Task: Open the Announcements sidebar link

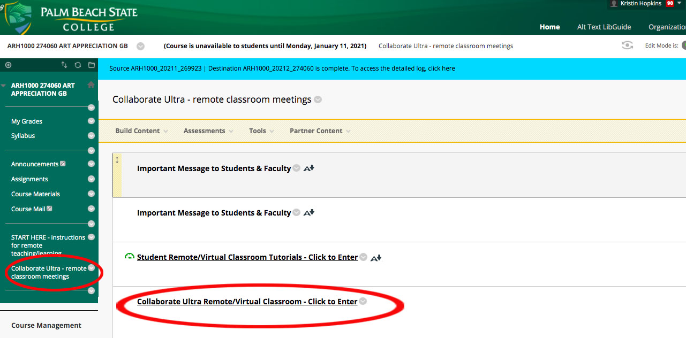Action: pyautogui.click(x=35, y=164)
